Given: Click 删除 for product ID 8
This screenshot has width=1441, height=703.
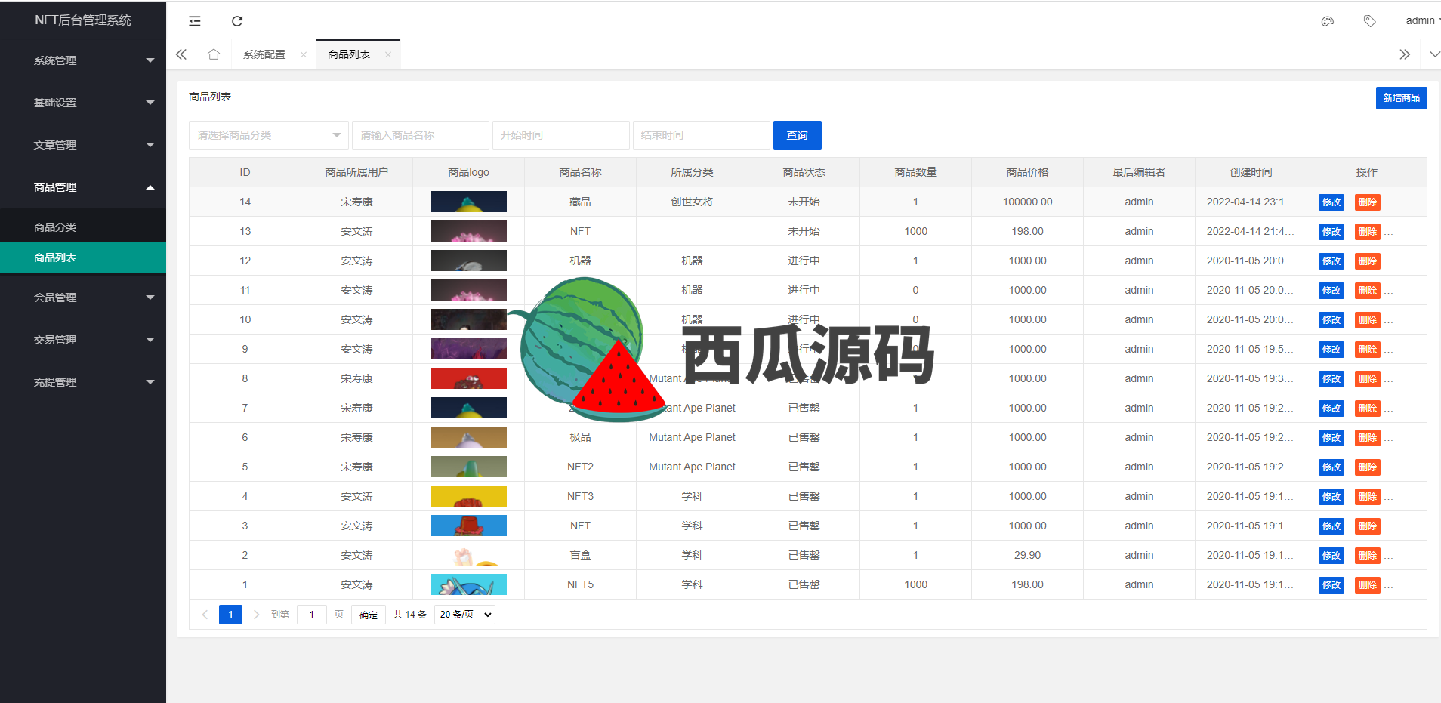Looking at the screenshot, I should click(x=1368, y=379).
